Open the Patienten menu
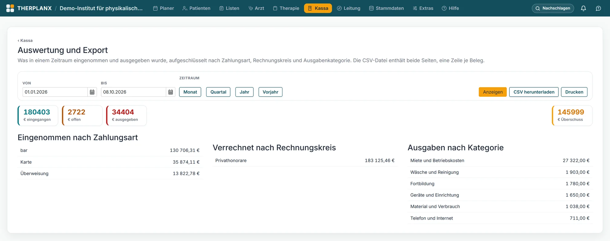 click(x=196, y=8)
